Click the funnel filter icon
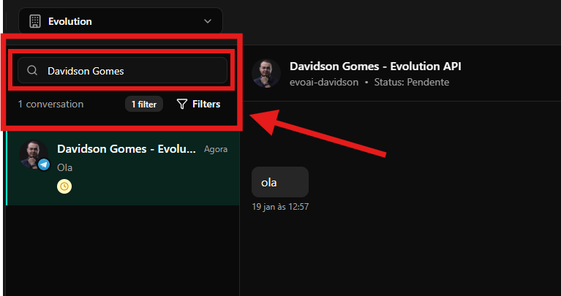The width and height of the screenshot is (561, 296). (x=182, y=104)
